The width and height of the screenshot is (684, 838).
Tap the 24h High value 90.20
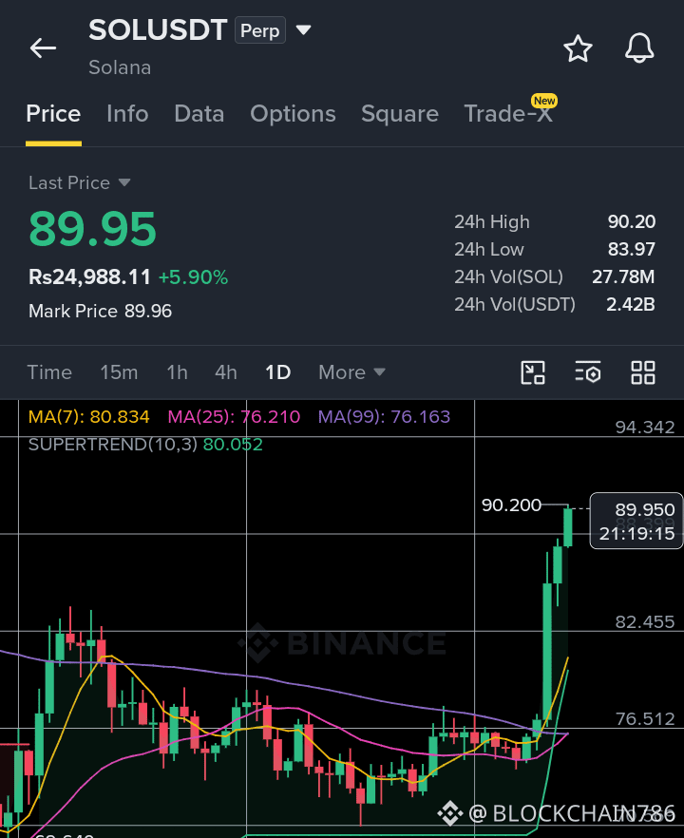pos(632,221)
